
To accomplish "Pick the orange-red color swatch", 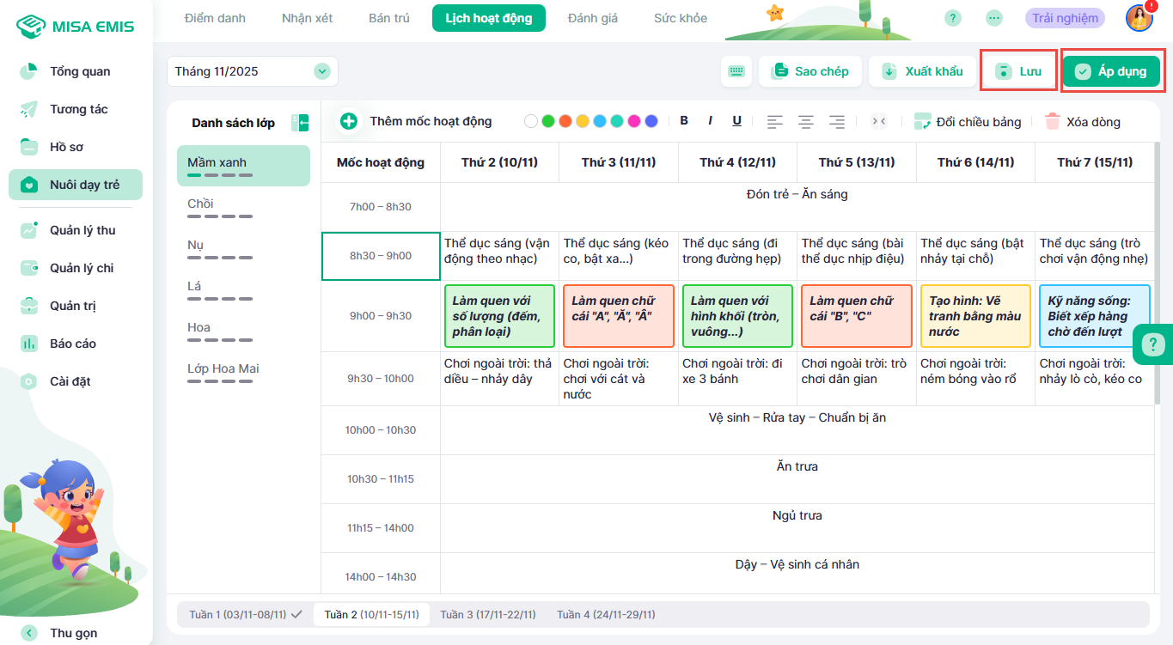I will pos(565,121).
